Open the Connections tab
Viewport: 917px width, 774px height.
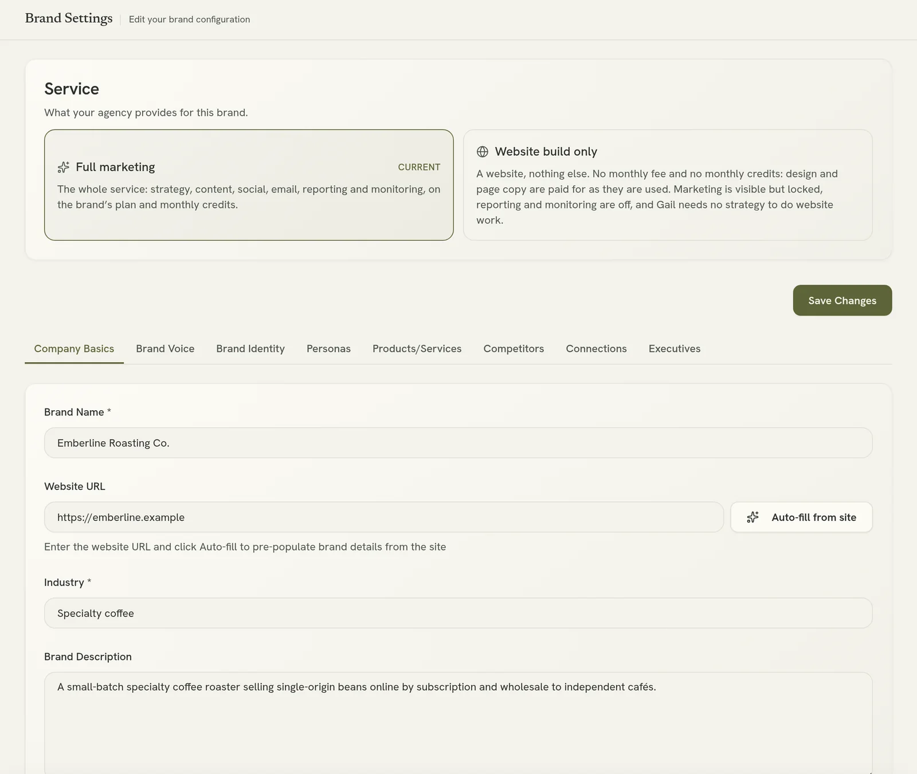(x=596, y=349)
